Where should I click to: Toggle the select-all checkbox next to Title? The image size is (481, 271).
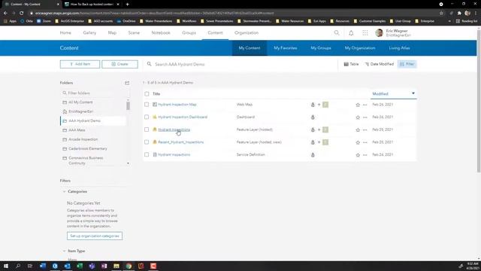(147, 93)
